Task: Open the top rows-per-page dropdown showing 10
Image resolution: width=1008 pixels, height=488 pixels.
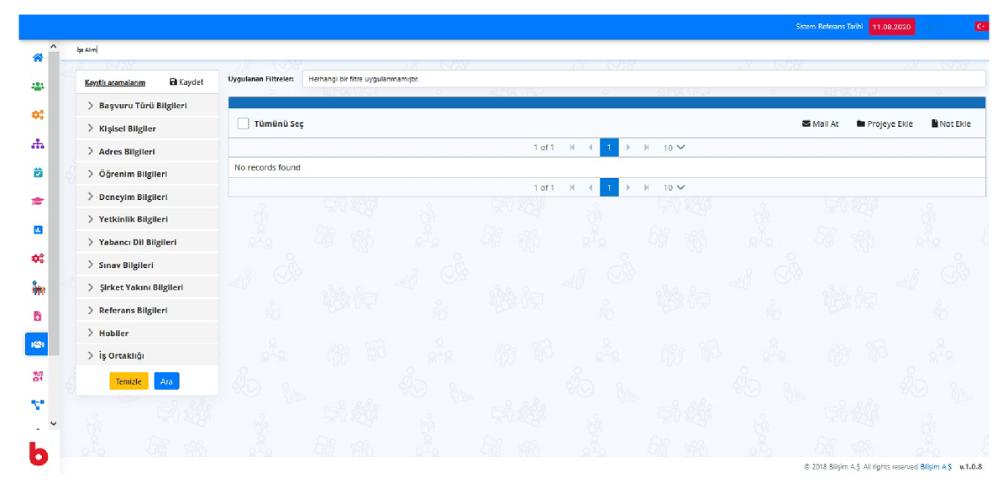Action: point(674,148)
